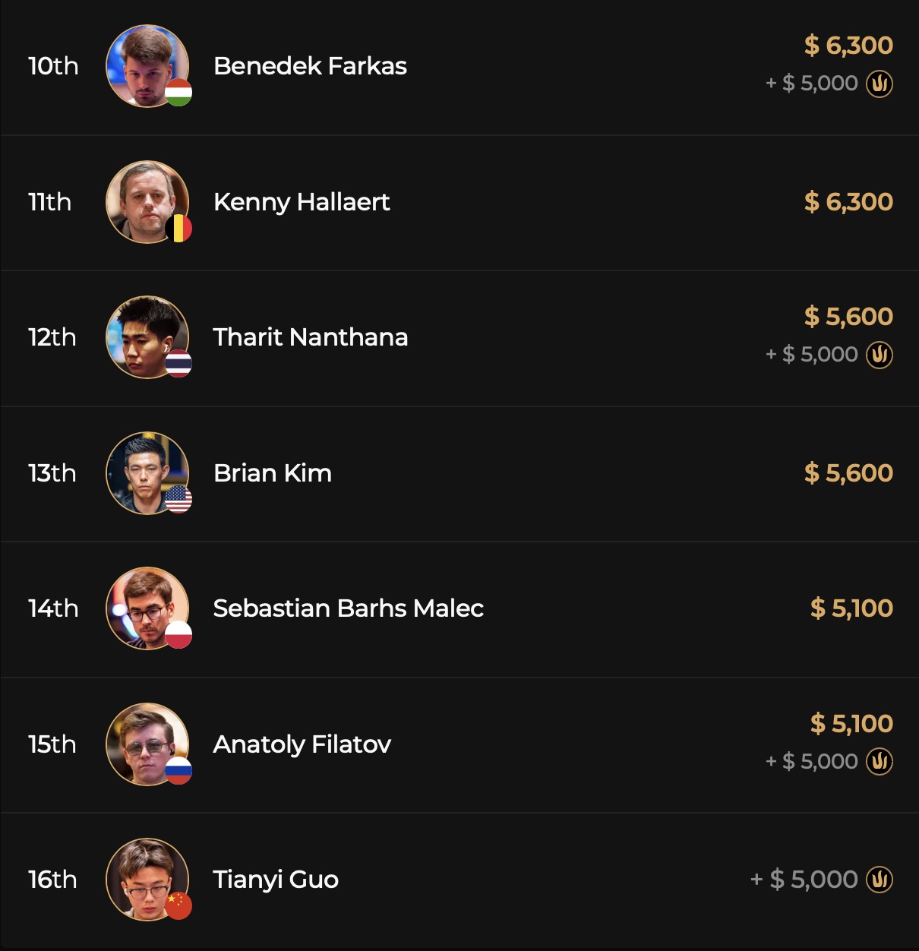Click the Hungarian flag badge on Benedek Farkas

178,93
